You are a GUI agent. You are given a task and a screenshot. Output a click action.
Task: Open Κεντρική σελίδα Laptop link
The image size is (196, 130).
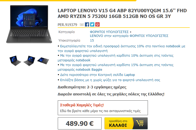(97, 75)
